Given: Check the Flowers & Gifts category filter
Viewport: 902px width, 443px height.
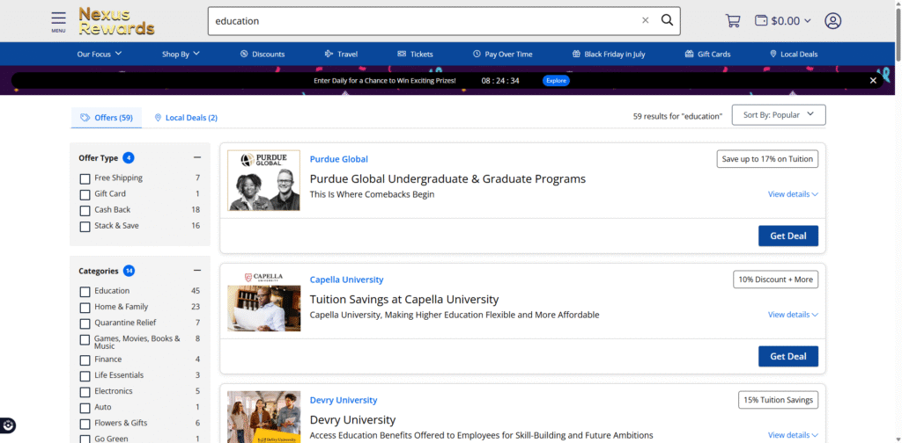Looking at the screenshot, I should point(85,424).
